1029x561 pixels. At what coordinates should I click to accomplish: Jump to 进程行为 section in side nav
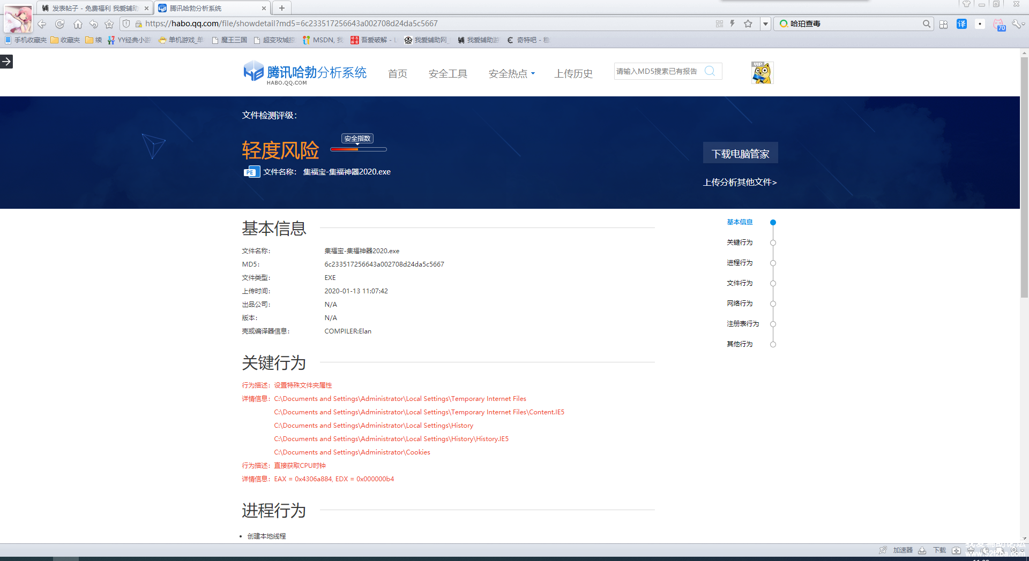740,263
